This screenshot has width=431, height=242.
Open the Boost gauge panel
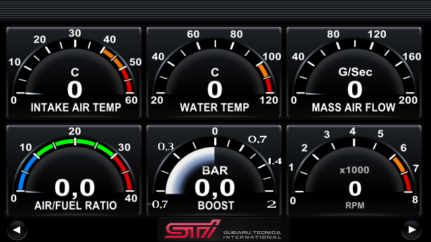pyautogui.click(x=214, y=170)
